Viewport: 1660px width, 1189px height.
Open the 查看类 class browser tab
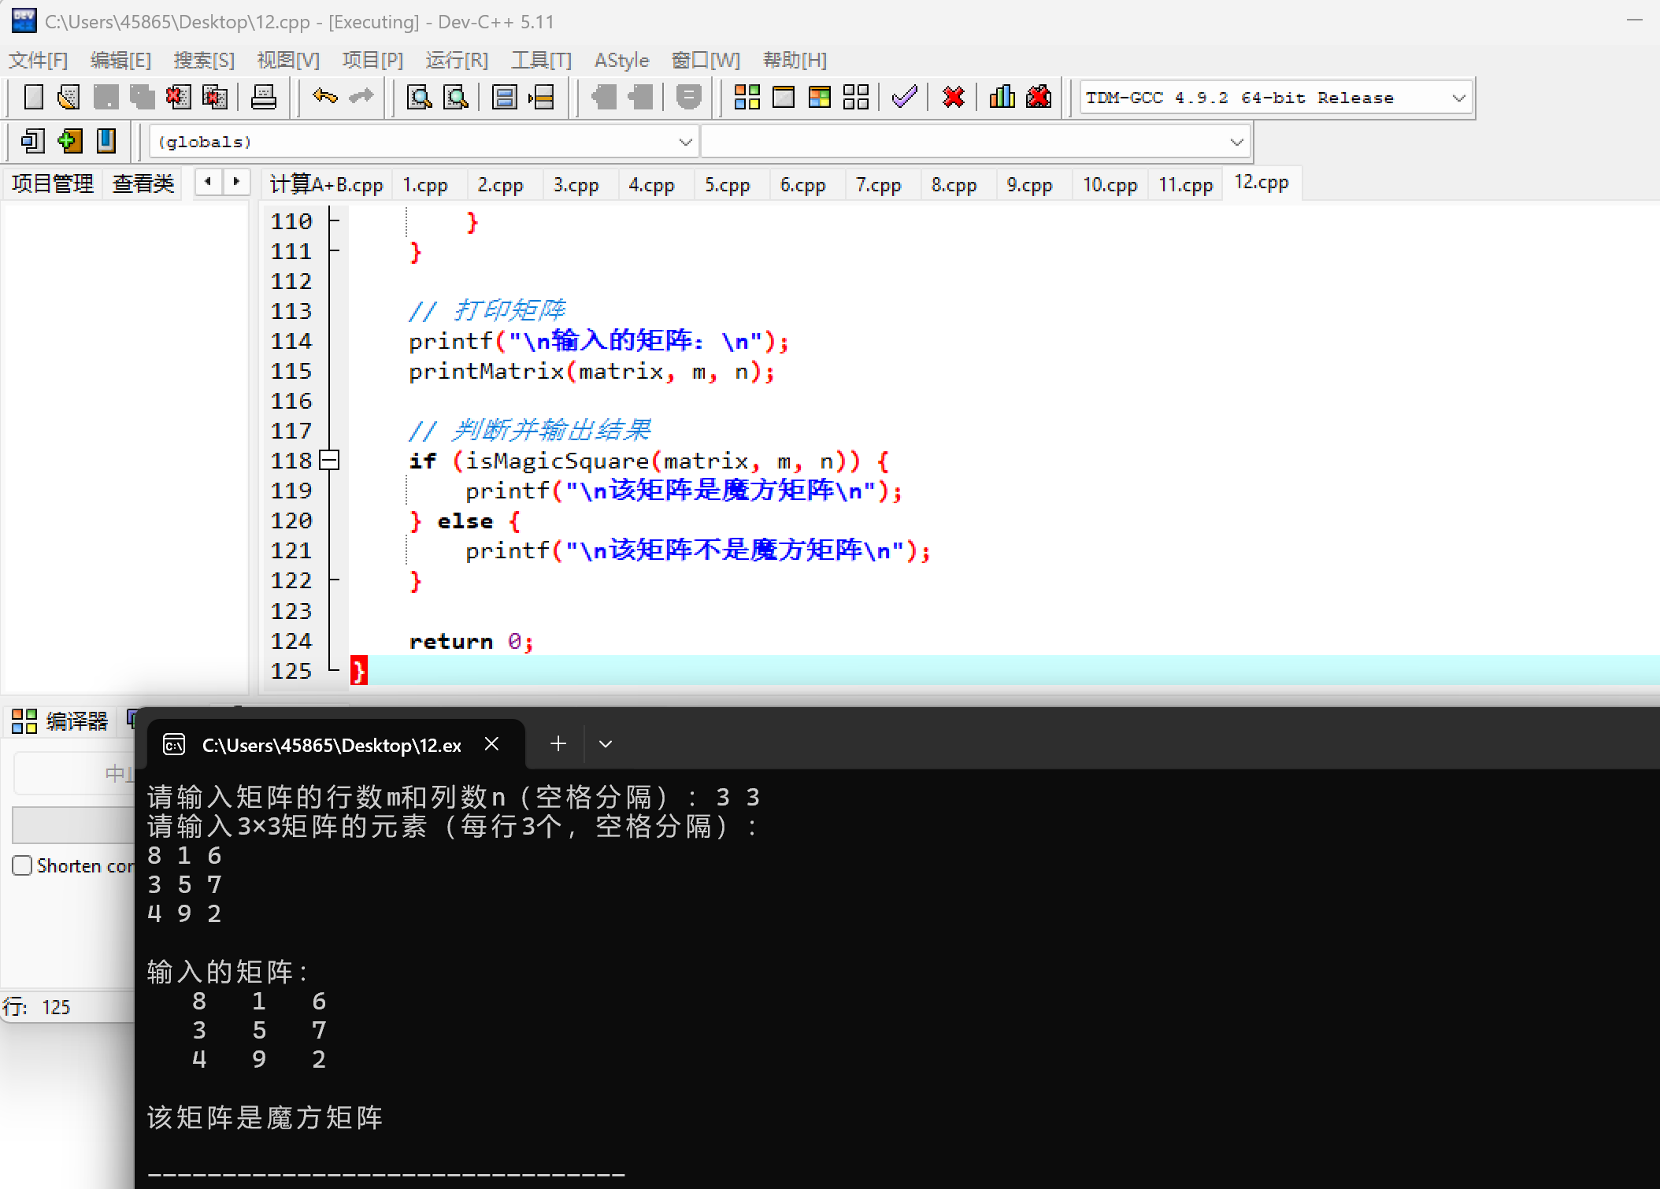coord(143,184)
